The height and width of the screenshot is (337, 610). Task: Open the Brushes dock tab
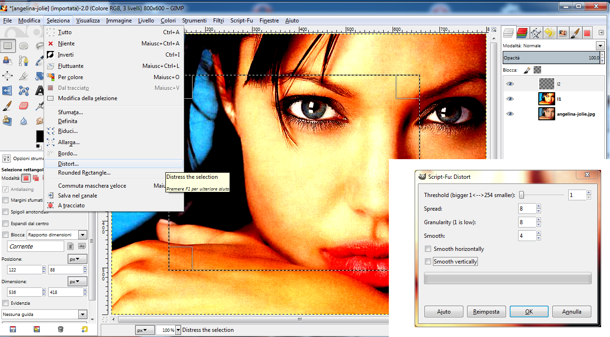575,33
